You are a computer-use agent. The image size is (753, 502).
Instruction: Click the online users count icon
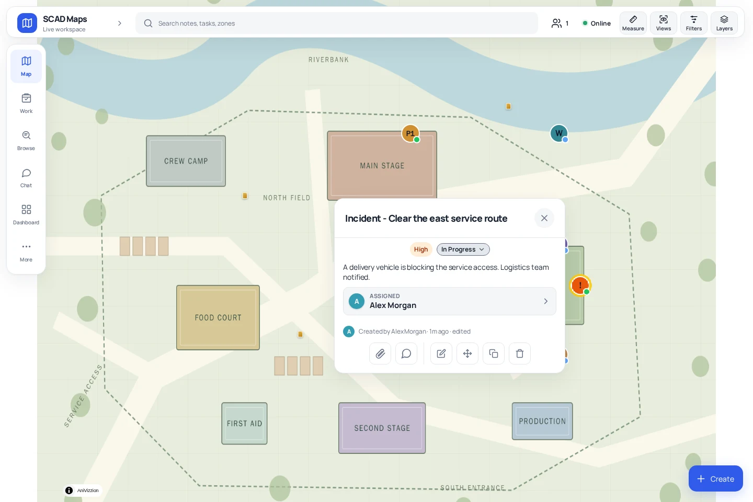[x=560, y=23]
